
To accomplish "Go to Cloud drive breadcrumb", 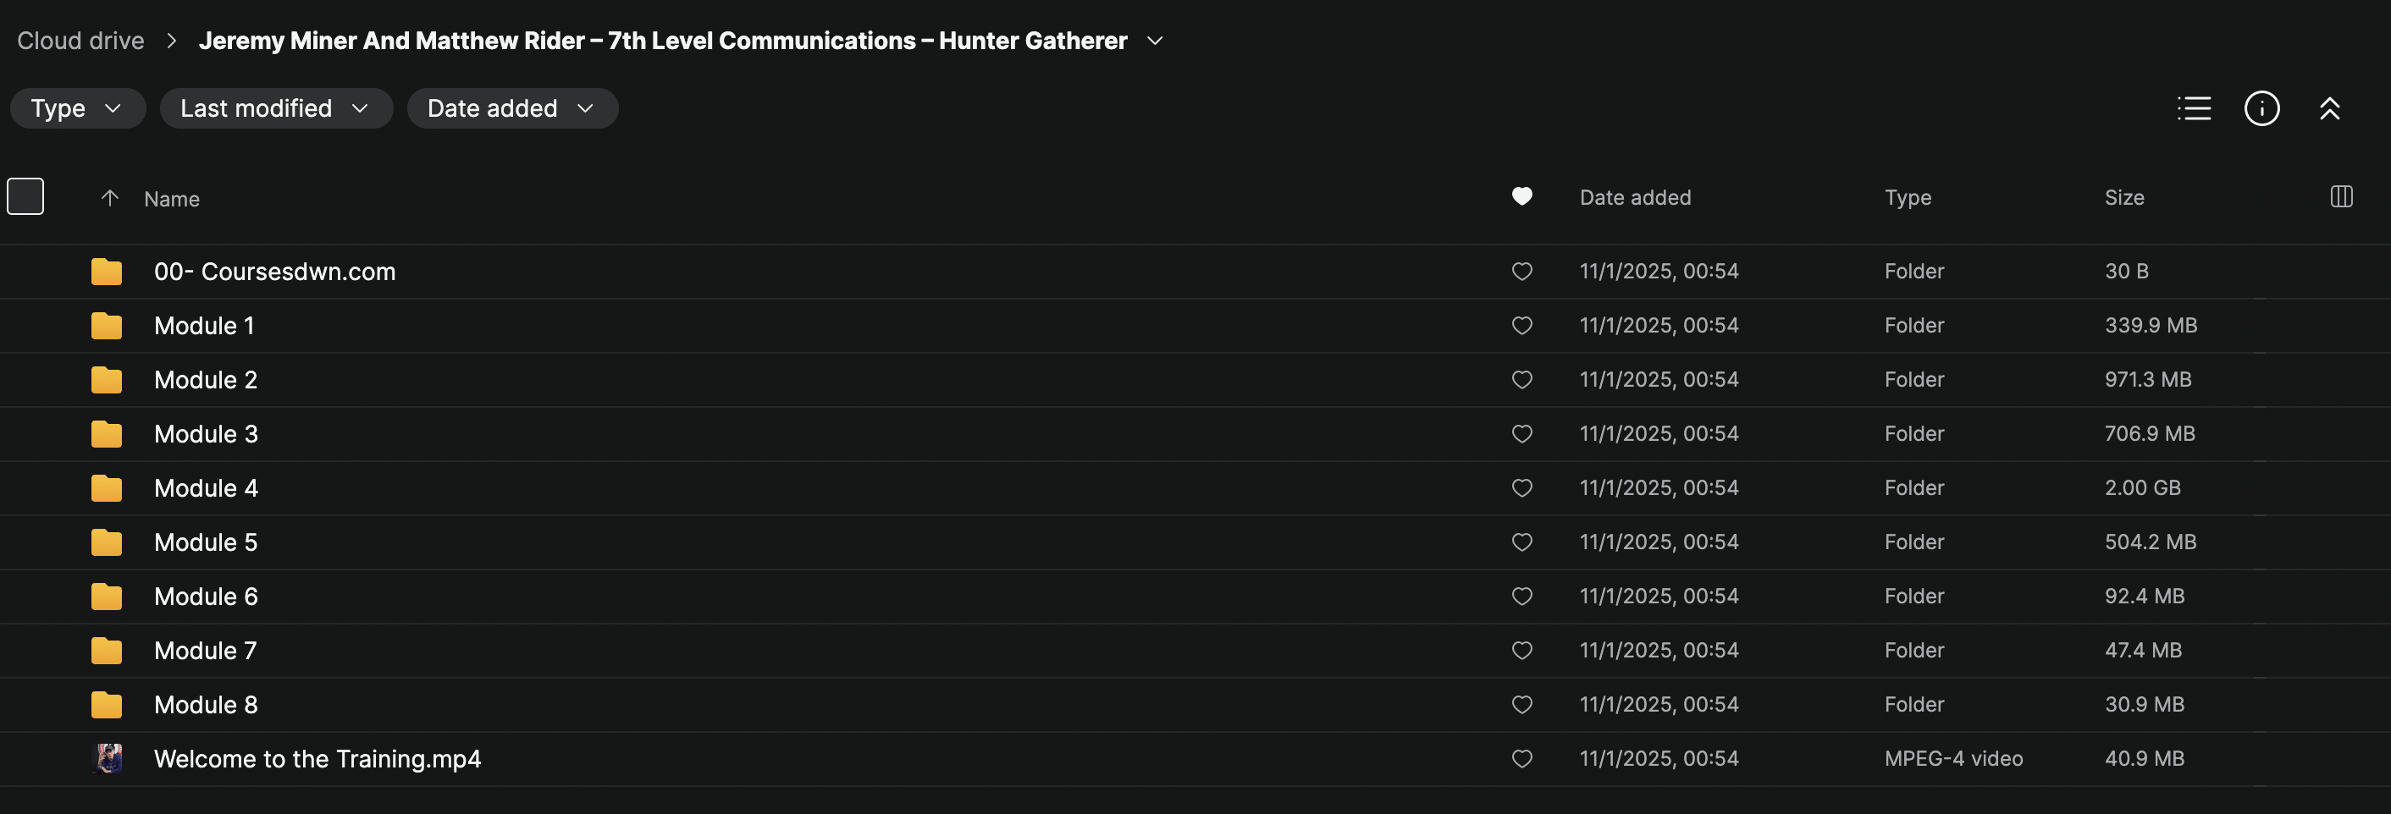I will [x=80, y=41].
